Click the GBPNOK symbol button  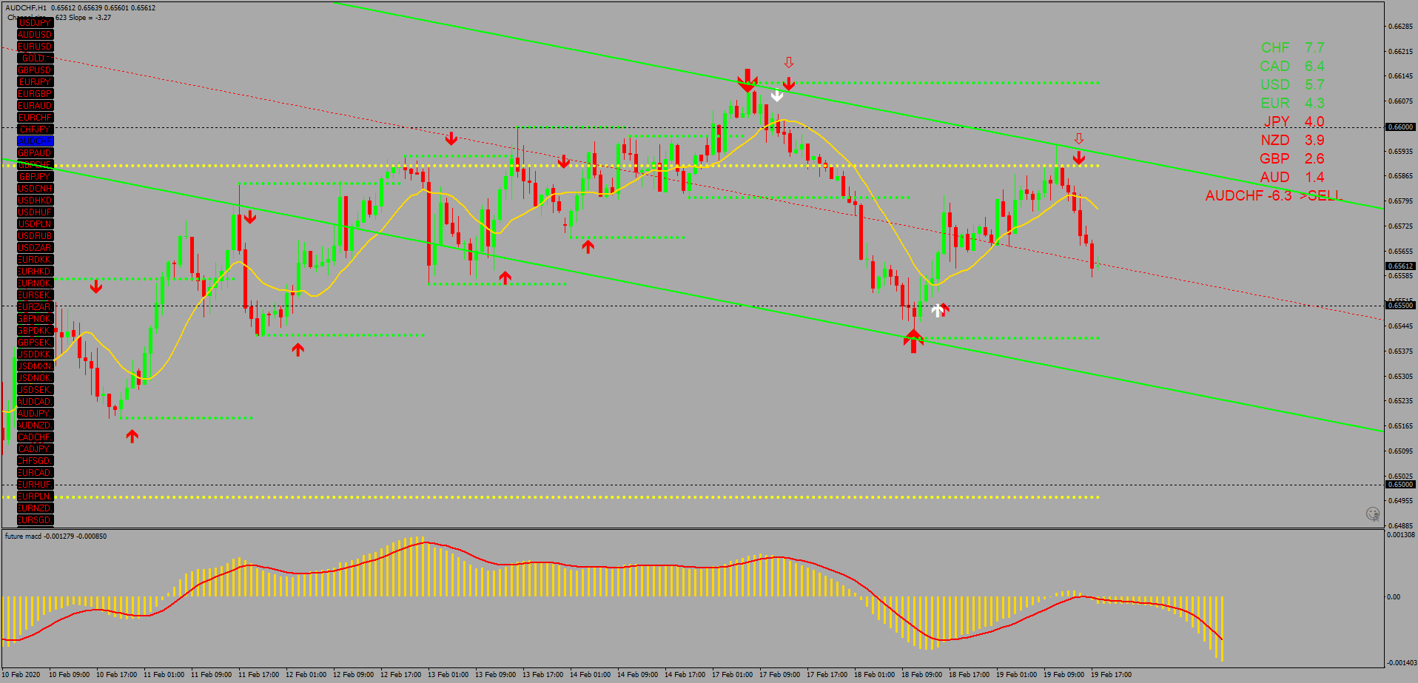pyautogui.click(x=36, y=319)
